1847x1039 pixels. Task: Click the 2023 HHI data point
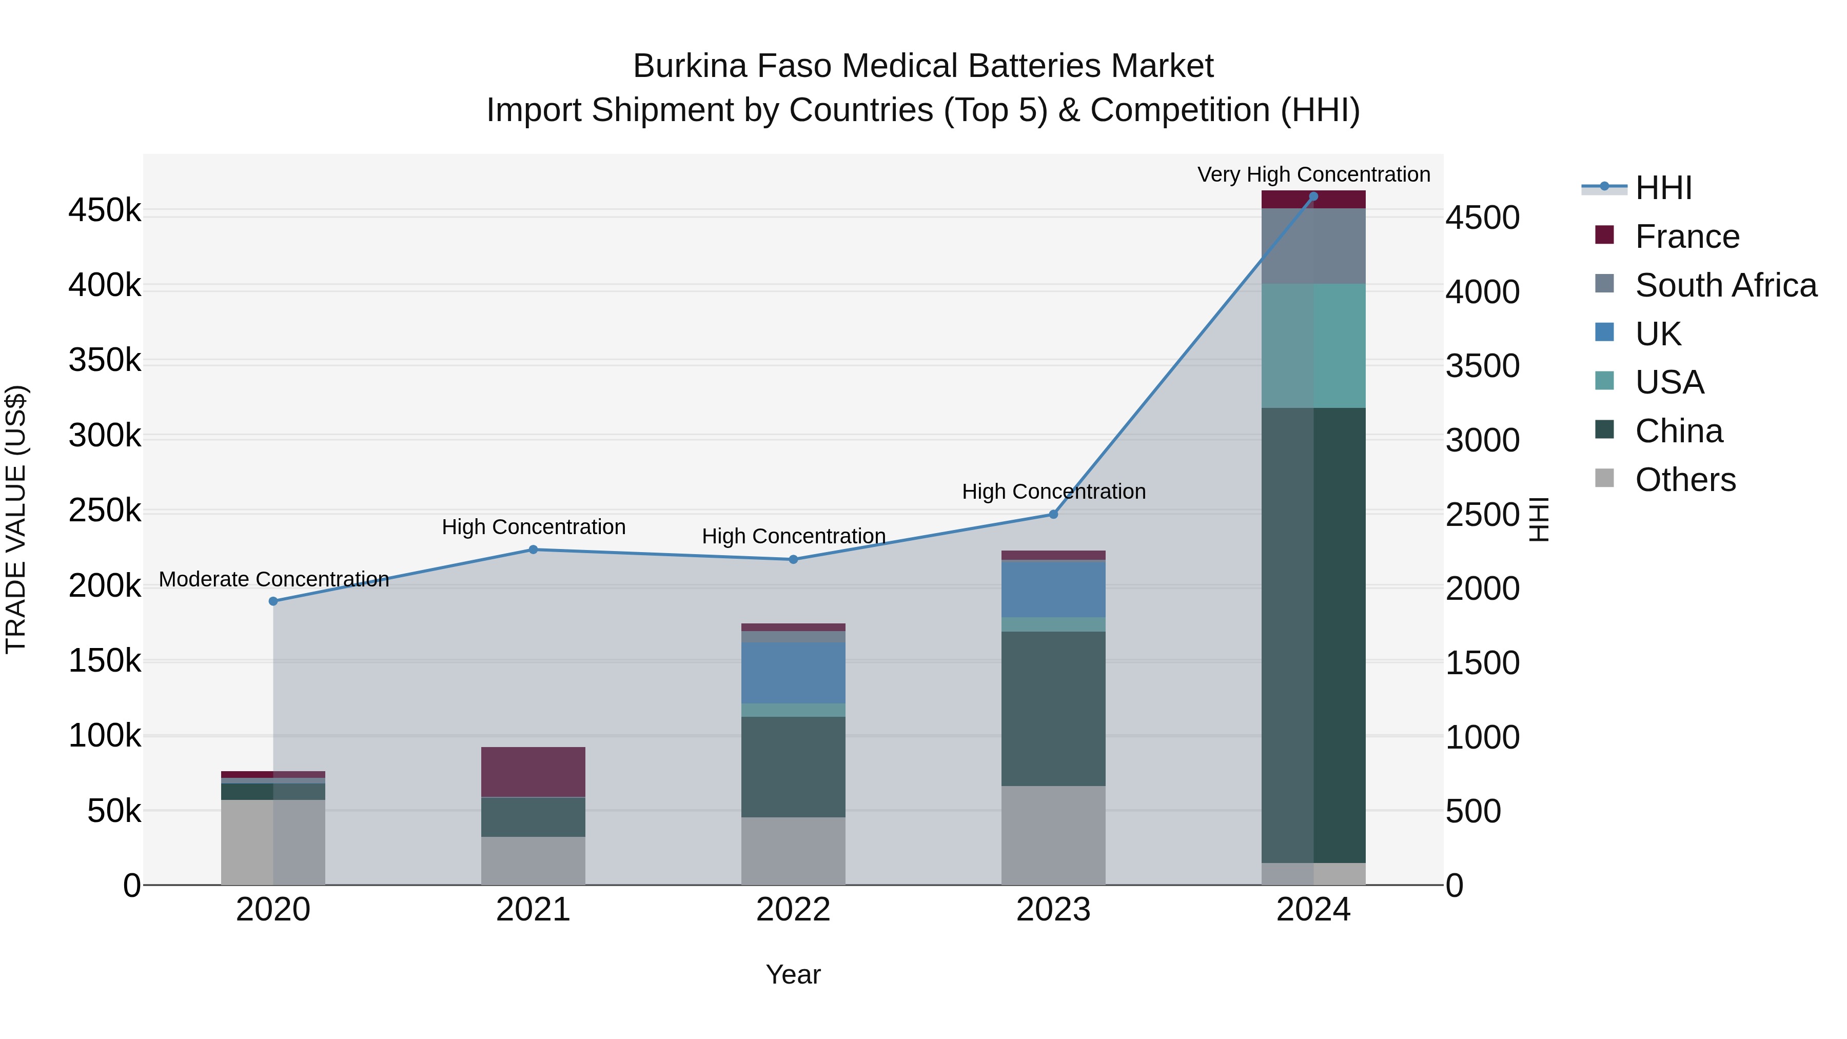(x=1053, y=514)
